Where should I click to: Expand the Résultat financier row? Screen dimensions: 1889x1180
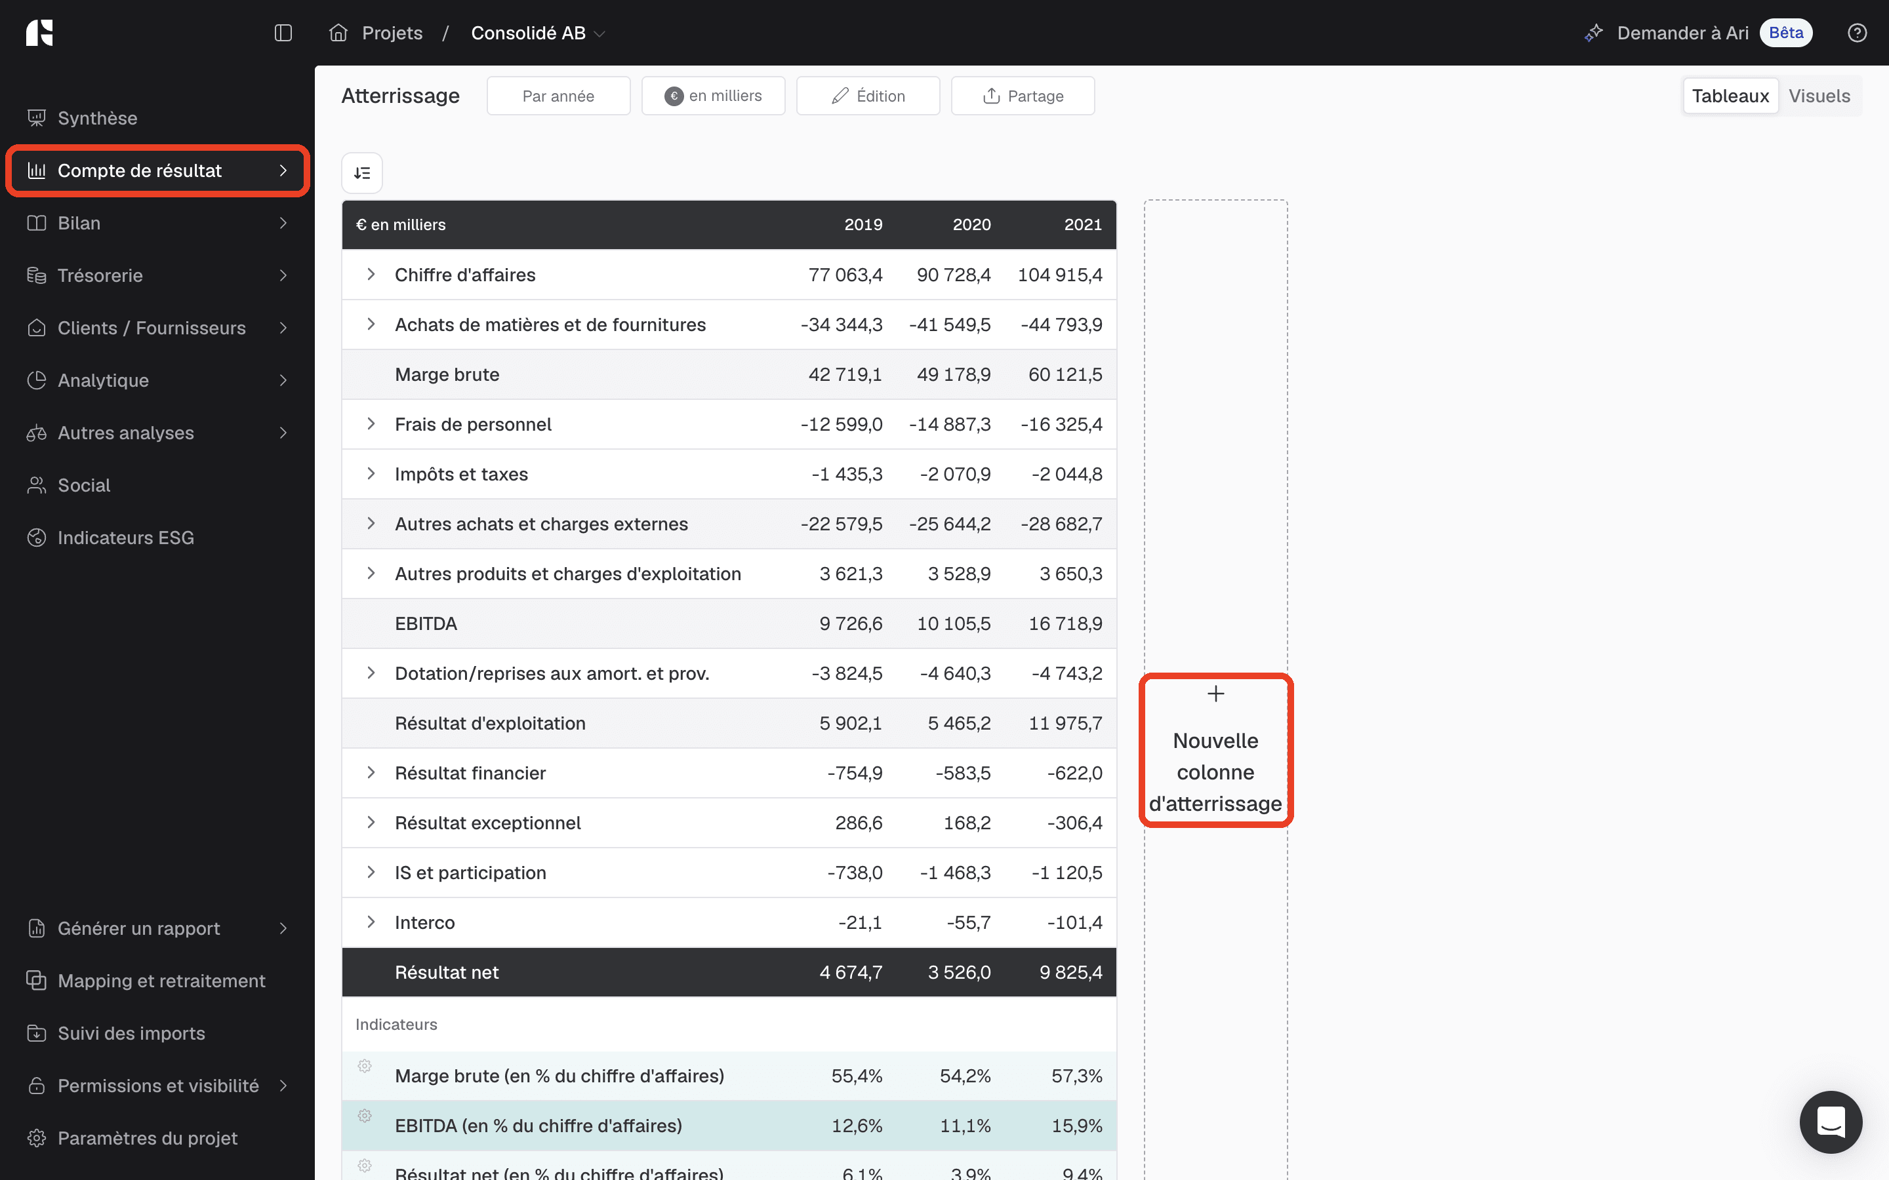point(371,773)
